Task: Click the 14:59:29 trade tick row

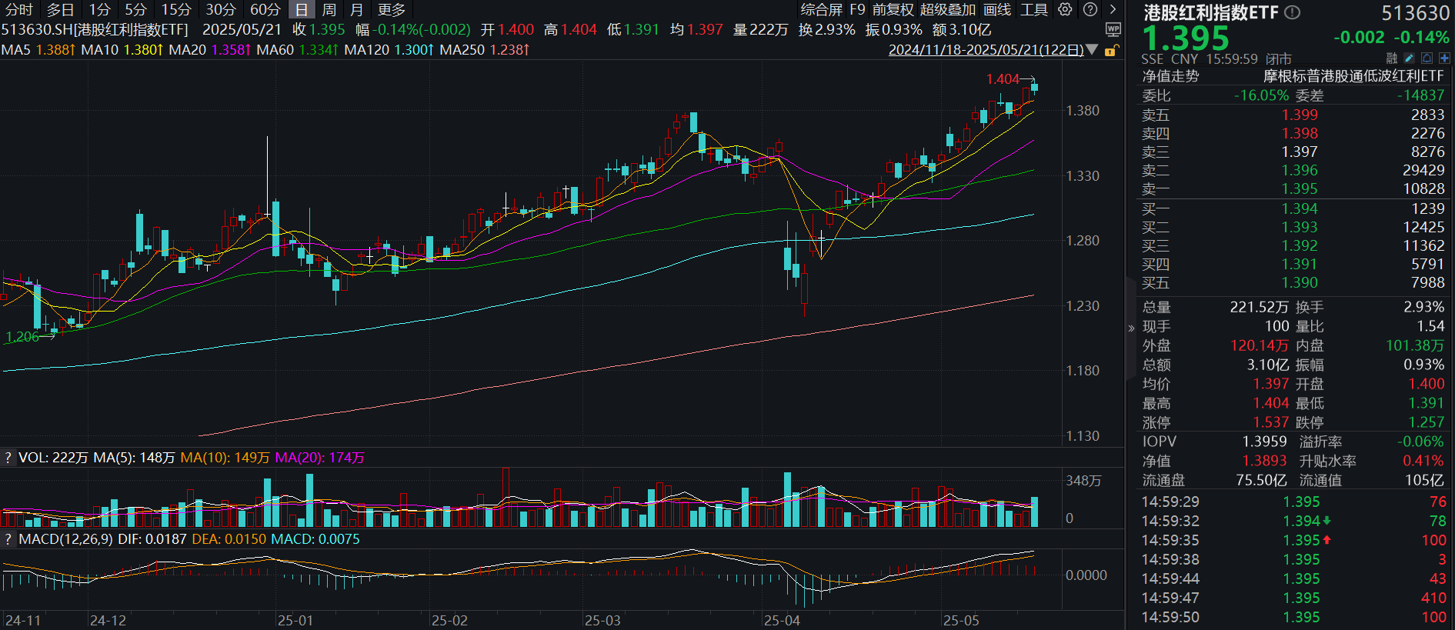Action: pos(1293,502)
